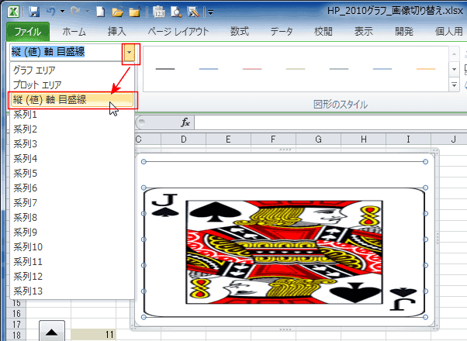Select 系列5 from the element list
Image resolution: width=467 pixels, height=341 pixels.
(x=72, y=173)
